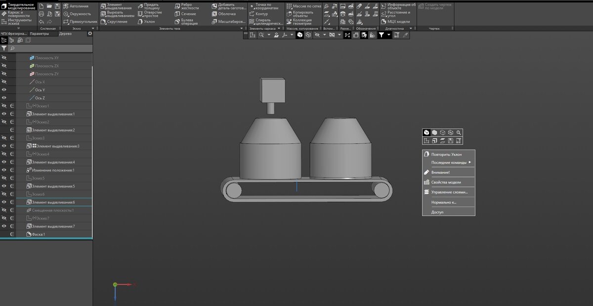The width and height of the screenshot is (593, 306).
Task: Select the Прямоугольник rectangle tool
Action: coord(81,22)
